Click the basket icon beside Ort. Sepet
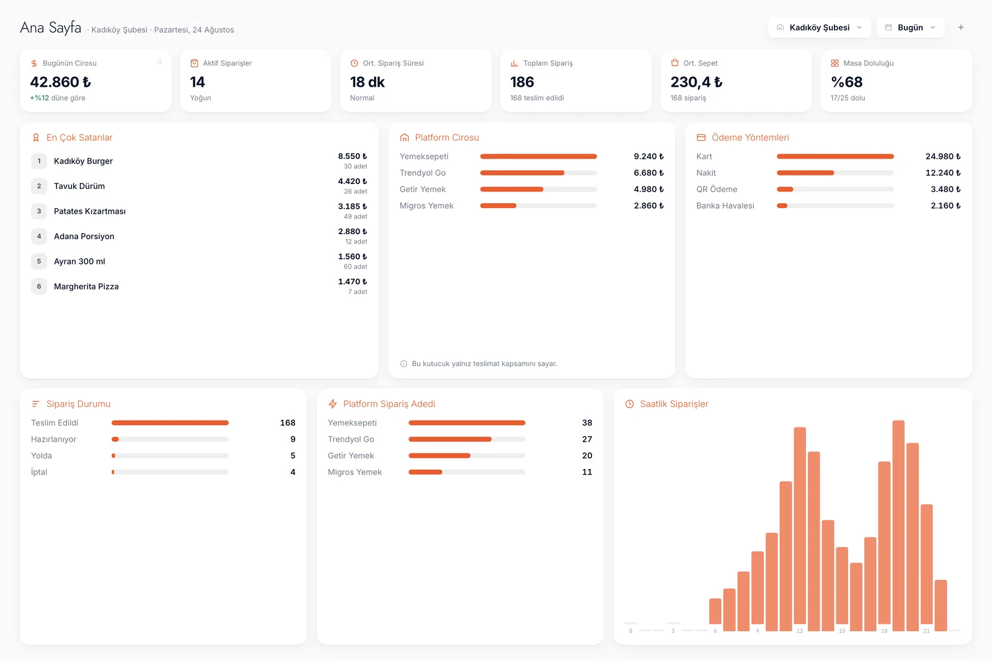 [x=675, y=63]
